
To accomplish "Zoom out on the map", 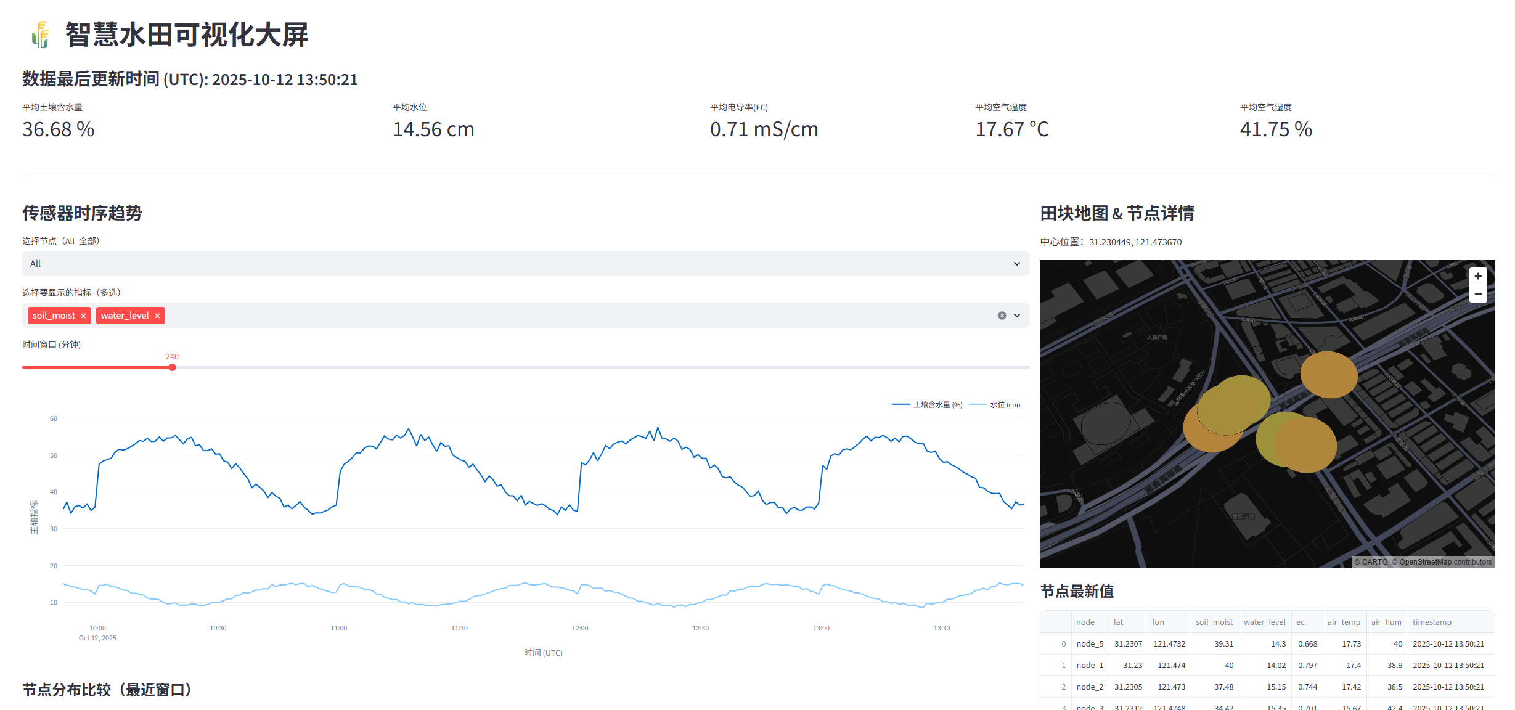I will click(1478, 294).
